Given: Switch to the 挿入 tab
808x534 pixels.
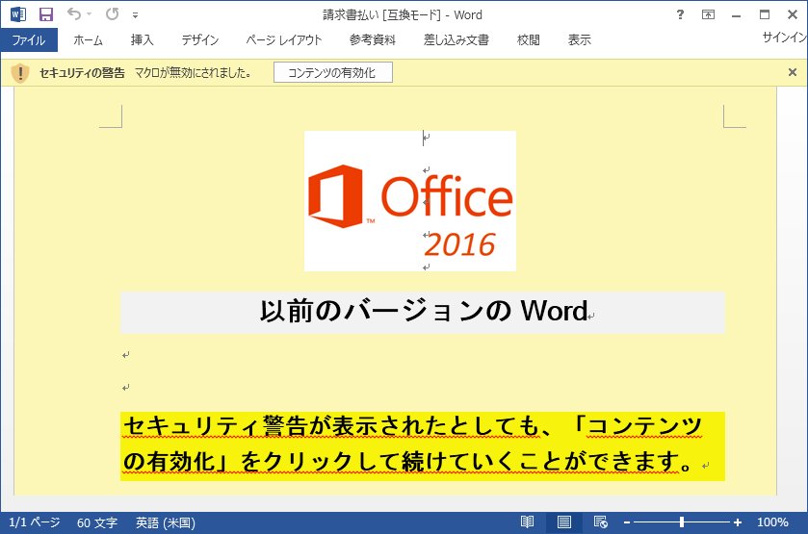Looking at the screenshot, I should point(142,40).
